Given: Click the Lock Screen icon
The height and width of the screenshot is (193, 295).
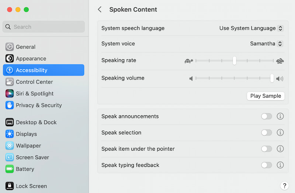Looking at the screenshot, I should pyautogui.click(x=10, y=186).
